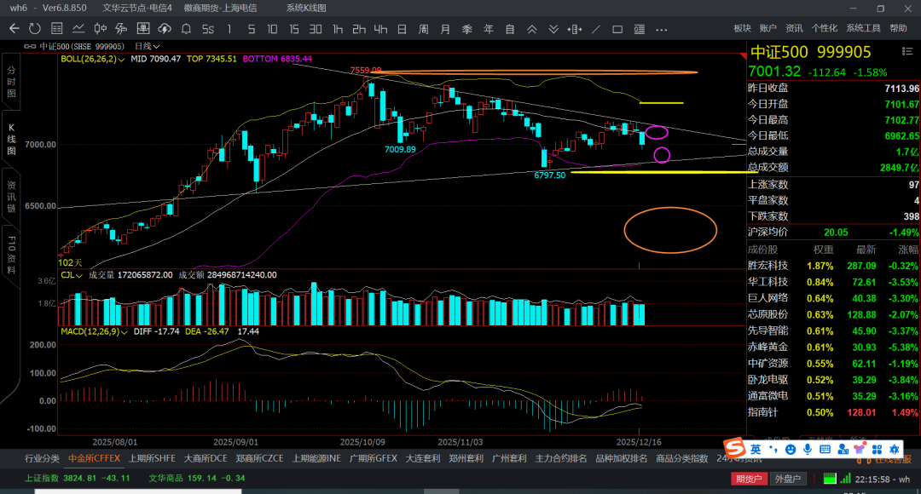This screenshot has height=494, width=921.
Task: Select the 日 daily period
Action: coord(402,29)
